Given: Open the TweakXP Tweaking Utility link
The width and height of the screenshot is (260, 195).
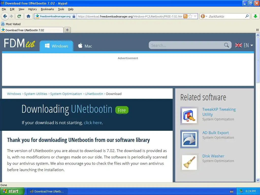Looking at the screenshot, I should click(x=219, y=112).
